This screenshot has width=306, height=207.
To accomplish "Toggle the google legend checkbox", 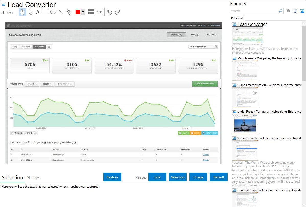I will pyautogui.click(x=192, y=133).
